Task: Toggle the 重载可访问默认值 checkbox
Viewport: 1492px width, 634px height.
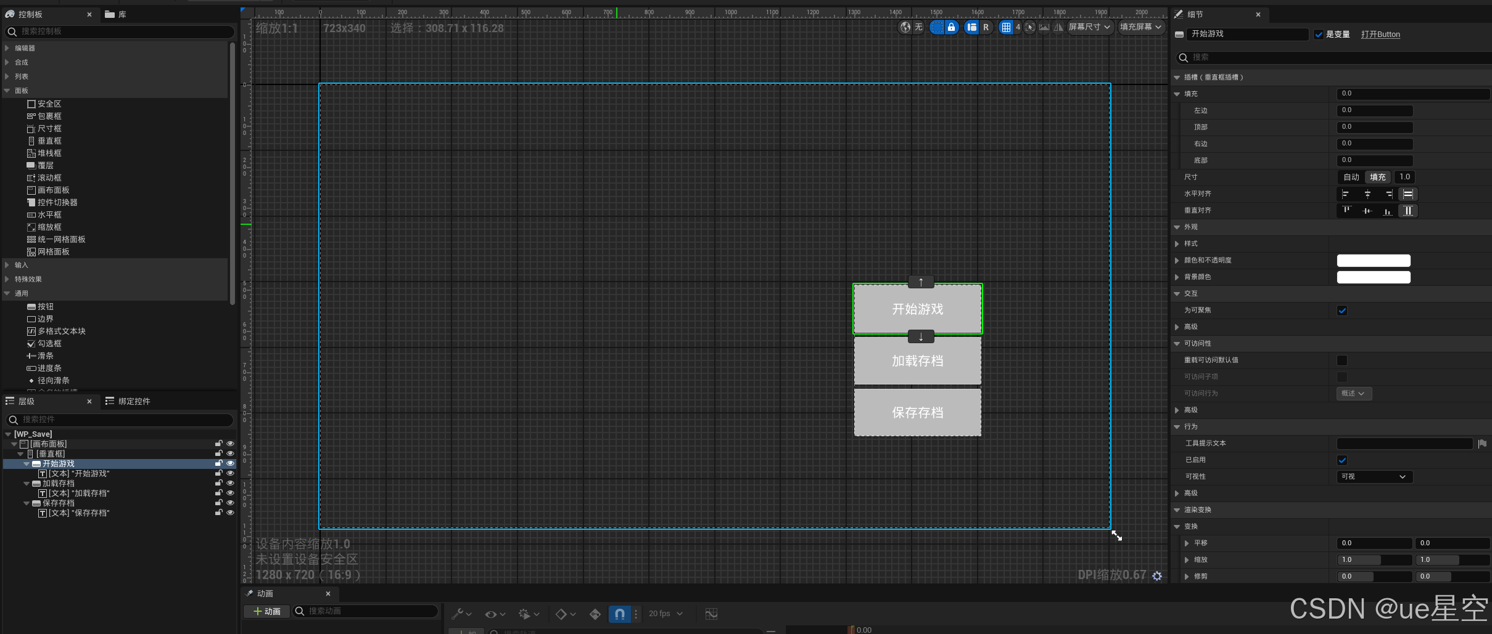Action: coord(1342,360)
